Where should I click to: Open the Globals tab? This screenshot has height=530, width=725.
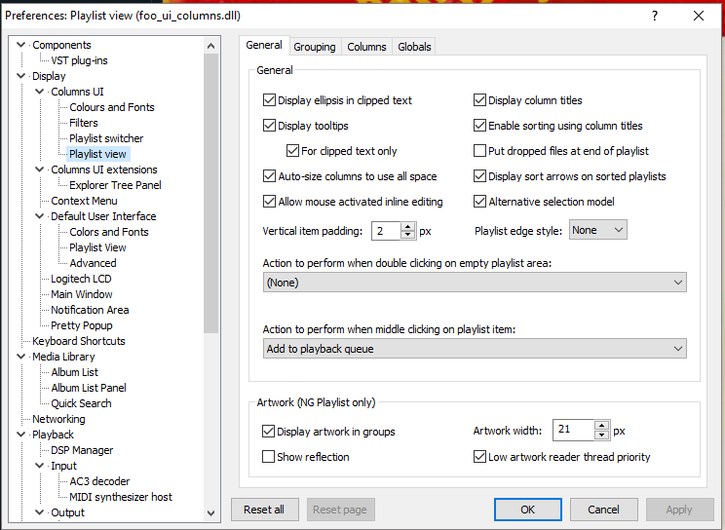414,47
